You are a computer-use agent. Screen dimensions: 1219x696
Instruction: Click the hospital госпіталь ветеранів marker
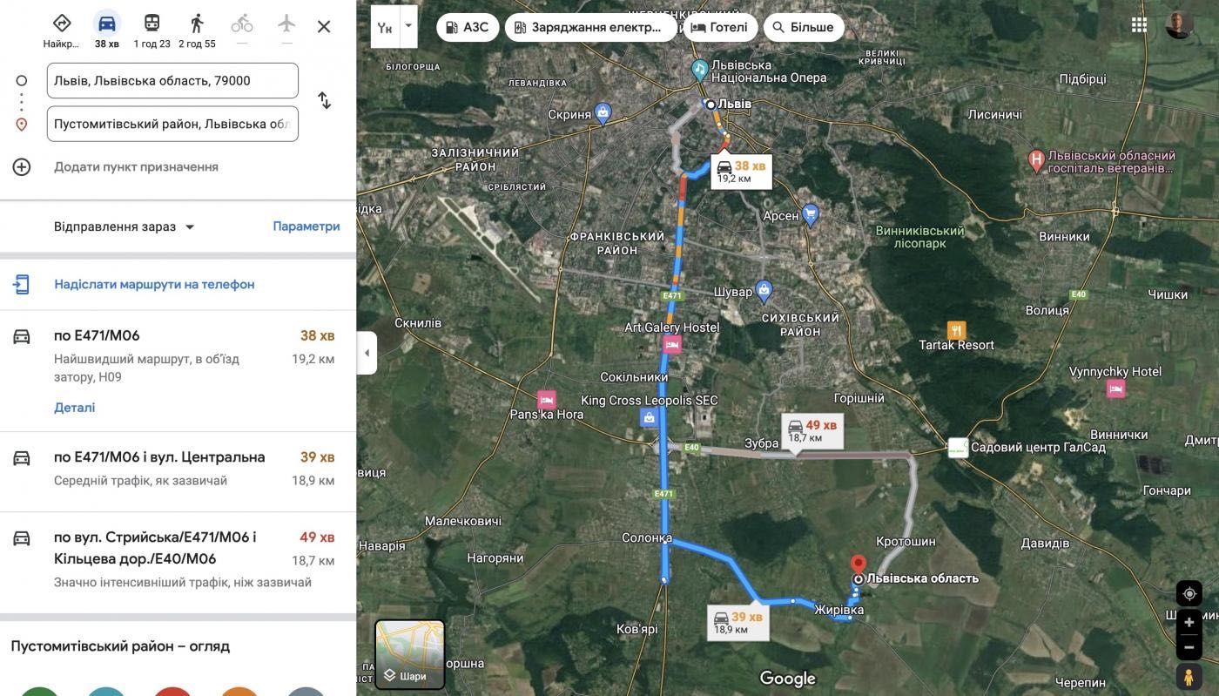[1036, 160]
